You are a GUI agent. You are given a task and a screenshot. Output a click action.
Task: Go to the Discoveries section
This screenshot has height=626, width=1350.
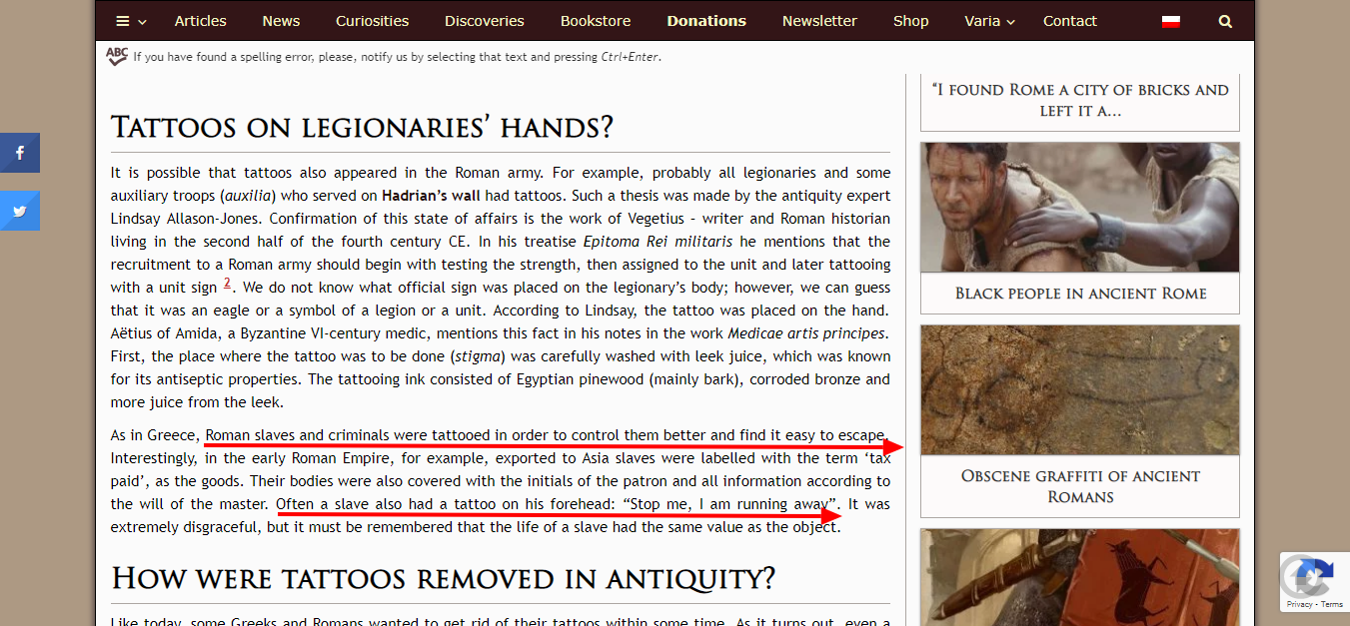tap(485, 21)
